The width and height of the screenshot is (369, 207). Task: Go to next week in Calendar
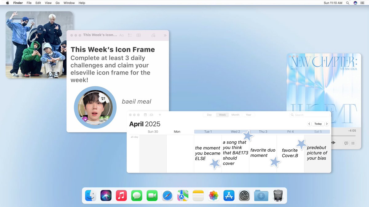327,124
